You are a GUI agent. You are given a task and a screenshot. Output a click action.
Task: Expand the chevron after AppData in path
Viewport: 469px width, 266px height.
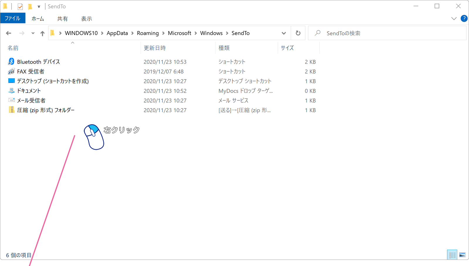pos(132,33)
